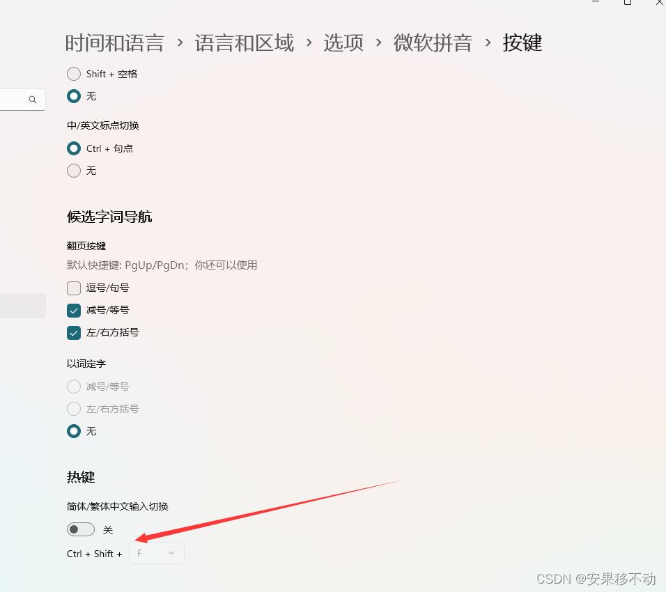Screen dimensions: 666x592
Task: Go to 时间和语言 breadcrumb
Action: (115, 43)
